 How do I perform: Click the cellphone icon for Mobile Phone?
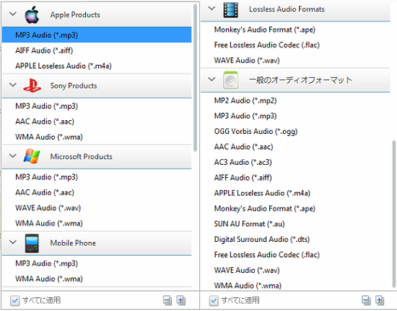click(32, 243)
